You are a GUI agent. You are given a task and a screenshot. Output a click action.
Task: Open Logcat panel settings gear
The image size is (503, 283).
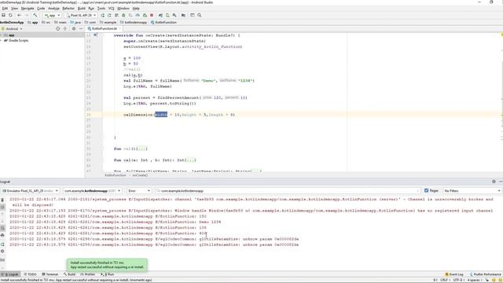(x=494, y=182)
